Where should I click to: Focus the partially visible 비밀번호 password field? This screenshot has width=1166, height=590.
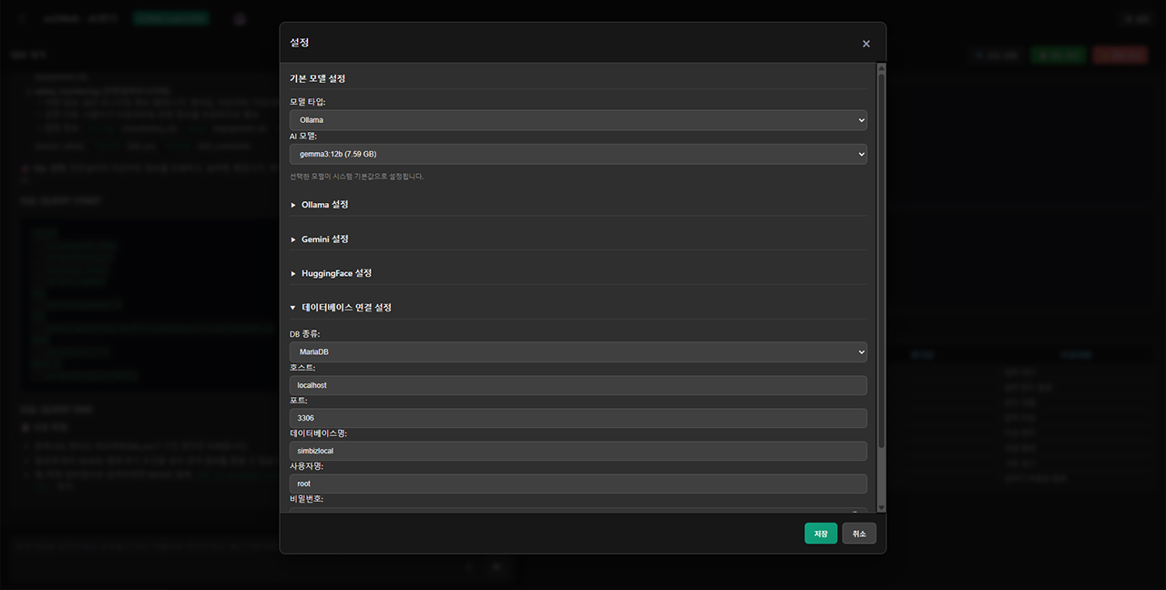point(578,510)
